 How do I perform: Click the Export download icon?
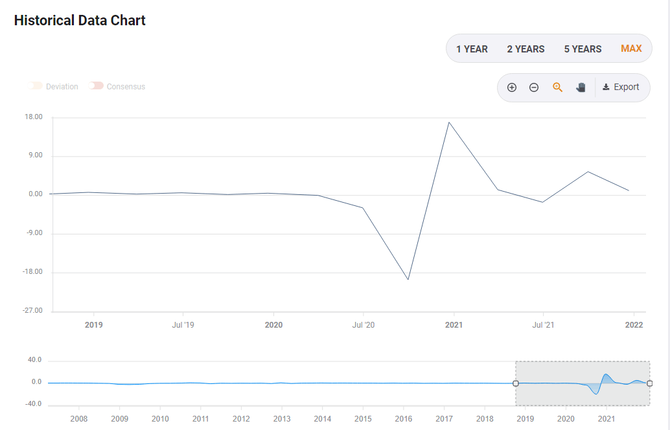tap(606, 87)
